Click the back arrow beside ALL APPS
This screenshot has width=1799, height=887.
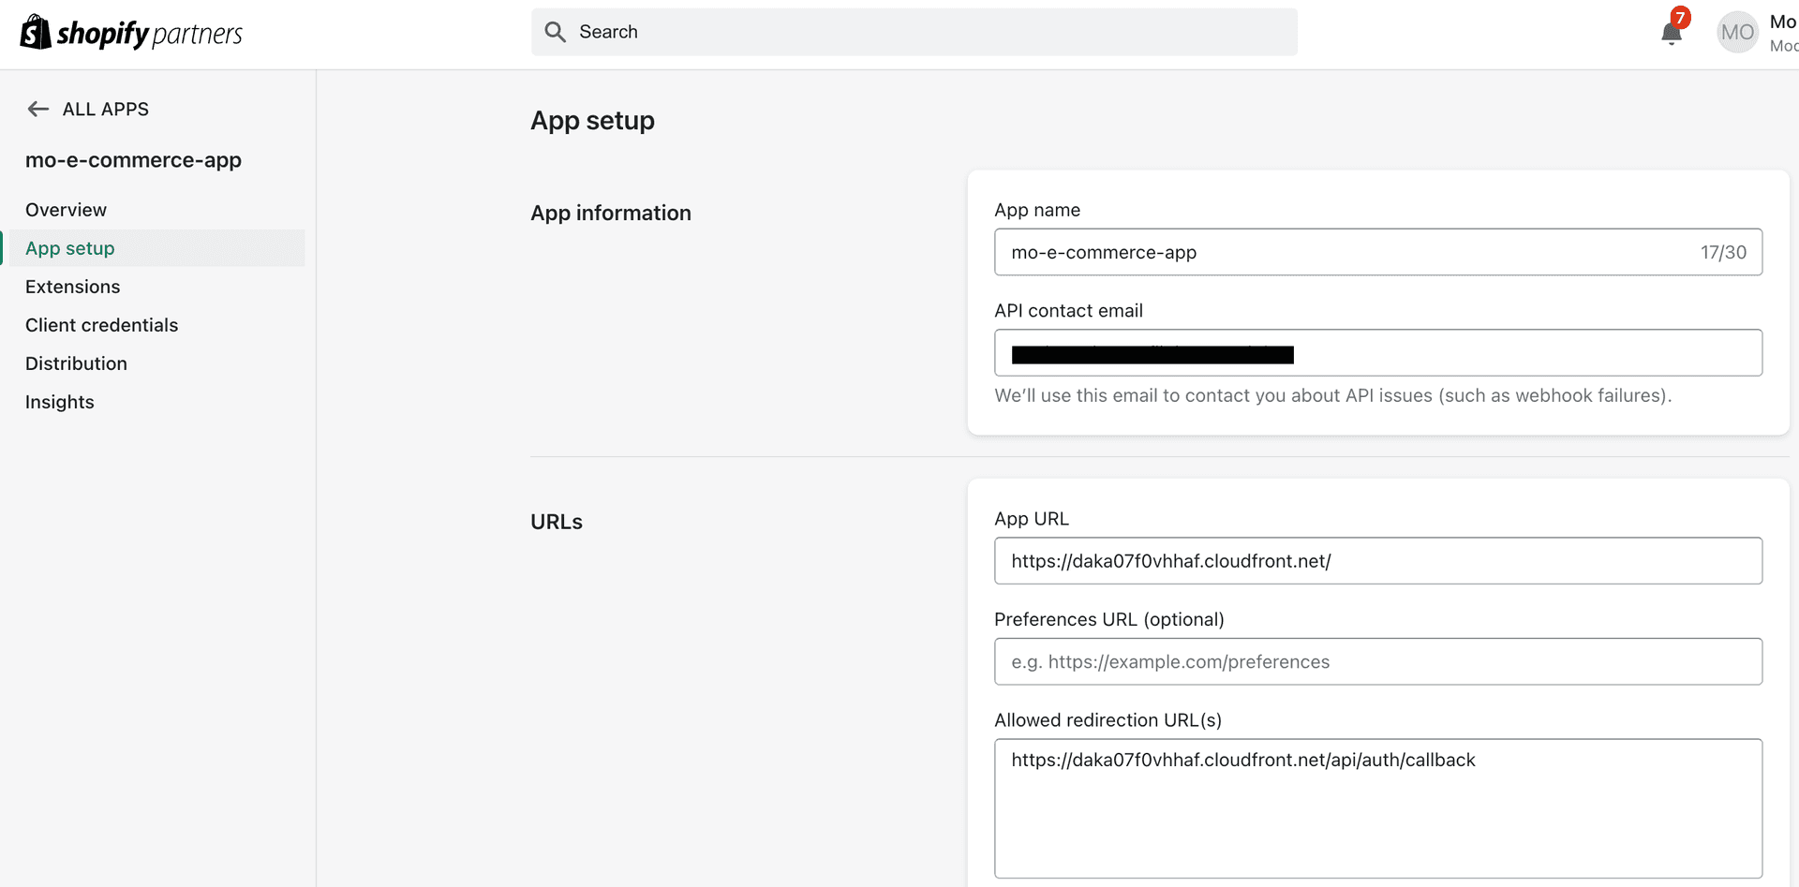click(37, 109)
